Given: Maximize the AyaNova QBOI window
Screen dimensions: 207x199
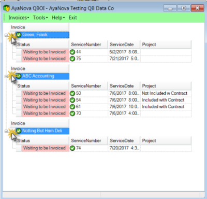Looking at the screenshot, I should pos(184,8).
